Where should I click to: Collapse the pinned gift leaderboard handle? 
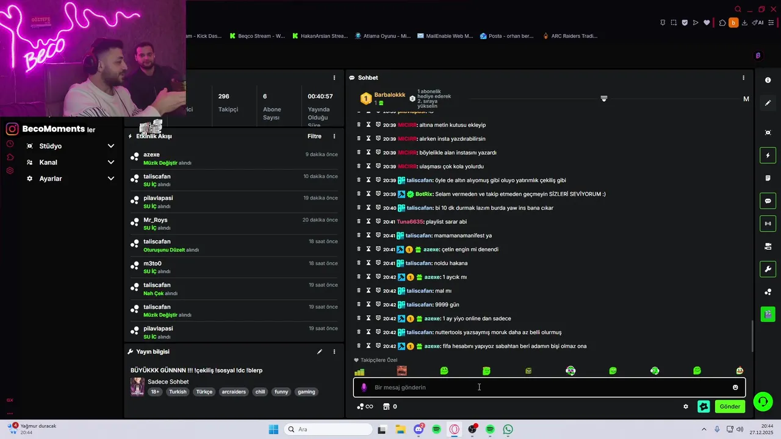(x=604, y=99)
